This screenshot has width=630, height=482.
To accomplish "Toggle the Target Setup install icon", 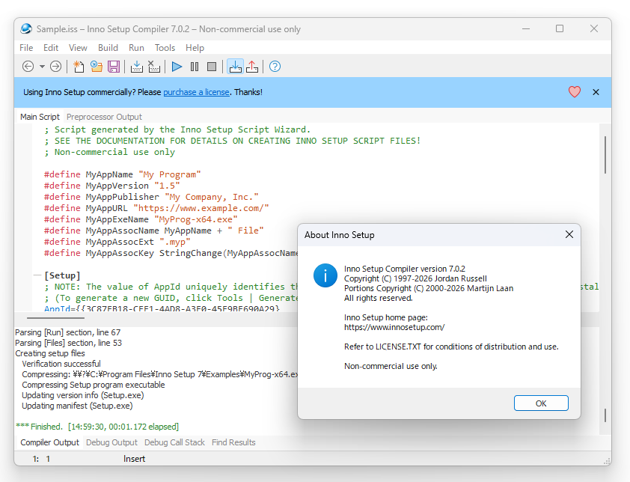I will coord(235,67).
